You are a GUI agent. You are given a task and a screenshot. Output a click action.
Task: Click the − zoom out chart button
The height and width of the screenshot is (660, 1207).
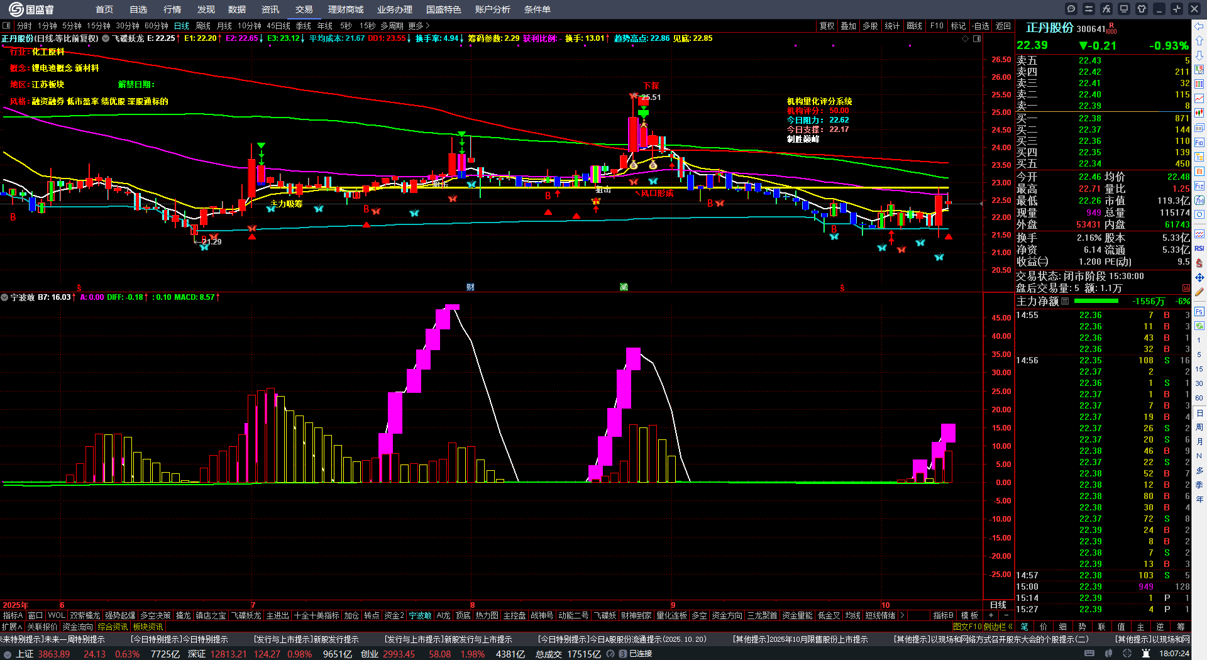(x=1006, y=615)
